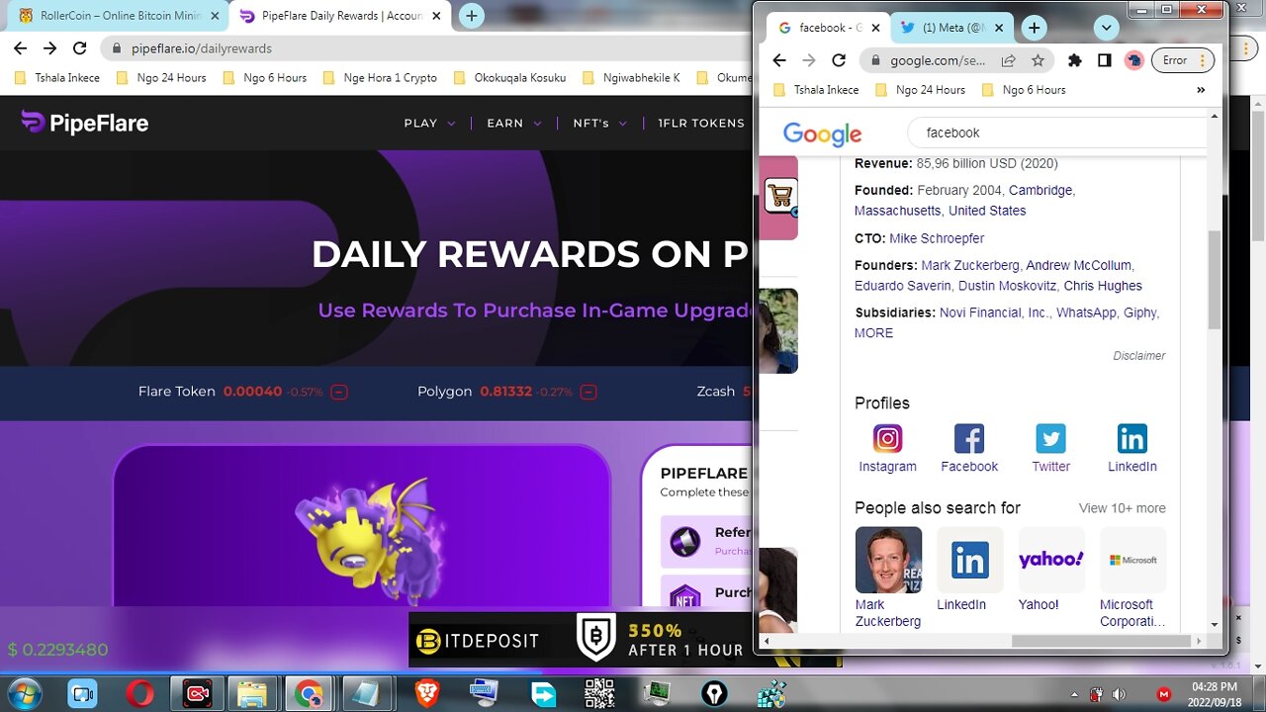Open new tab in PipeFlare browser window
The width and height of the screenshot is (1266, 712).
(x=472, y=16)
